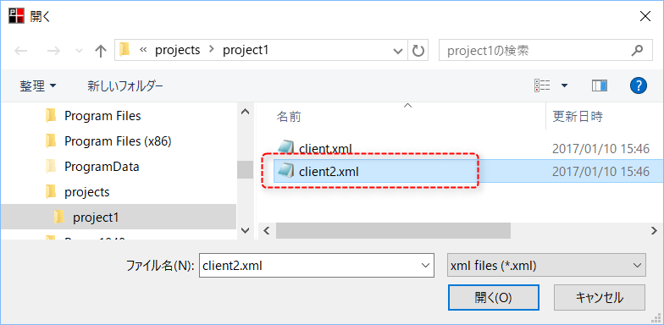Screen dimensions: 664x325
Task: Refresh the project1 folder listing
Action: point(418,51)
